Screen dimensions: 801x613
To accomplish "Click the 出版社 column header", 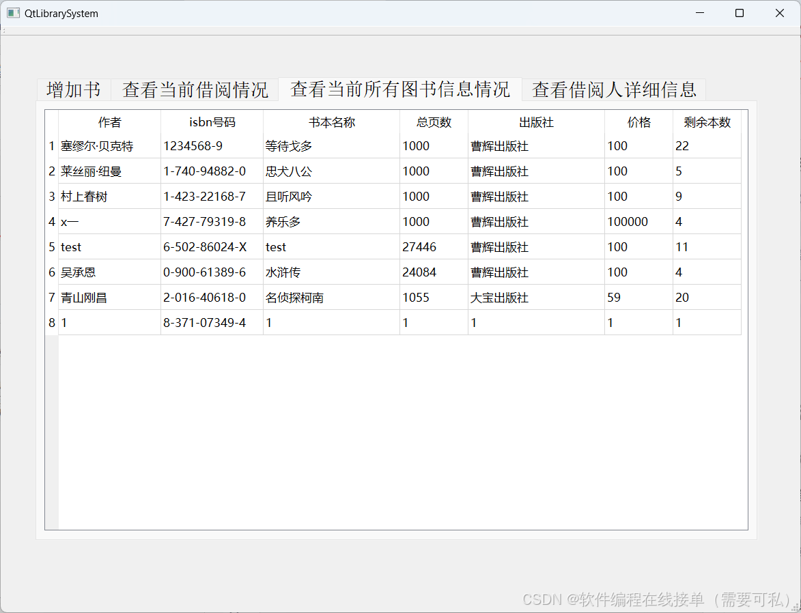I will (536, 122).
